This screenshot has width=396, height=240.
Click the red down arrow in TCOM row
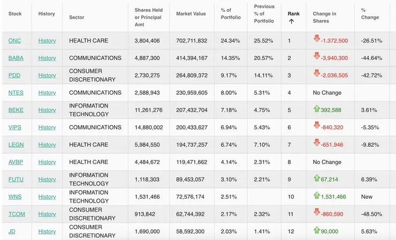point(317,213)
